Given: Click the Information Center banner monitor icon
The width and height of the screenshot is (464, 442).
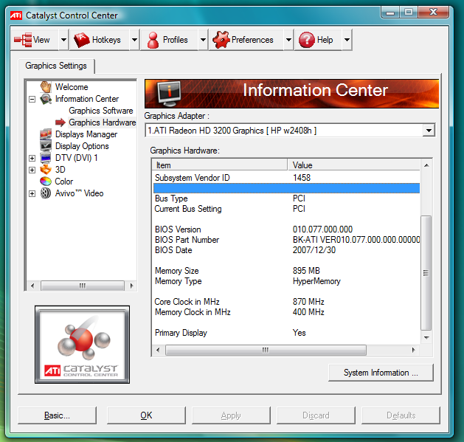Looking at the screenshot, I should tap(169, 94).
